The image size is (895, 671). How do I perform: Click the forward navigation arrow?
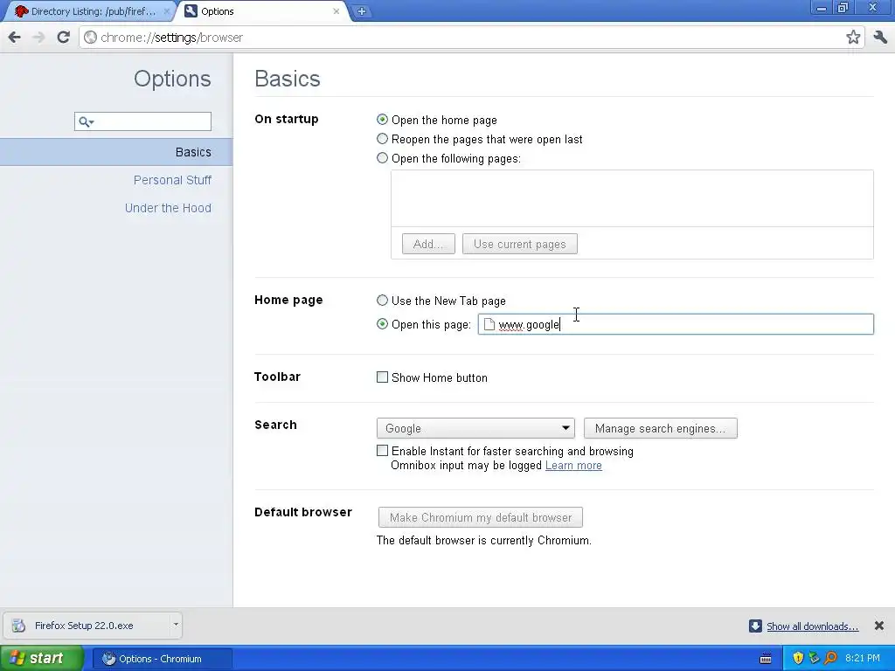click(x=38, y=38)
